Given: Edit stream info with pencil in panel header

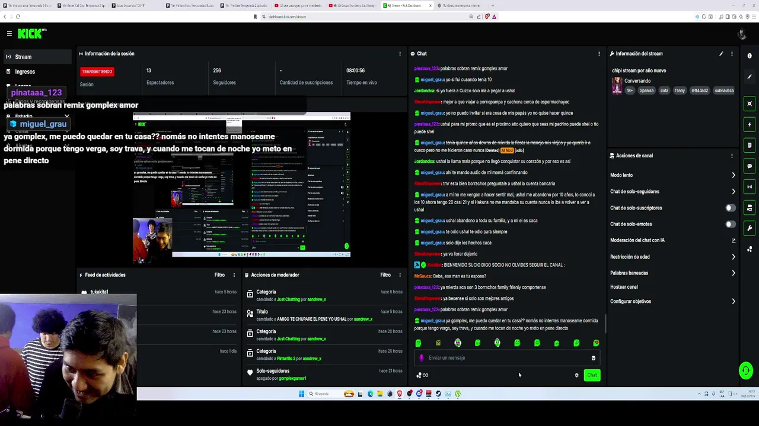Looking at the screenshot, I should pyautogui.click(x=721, y=54).
